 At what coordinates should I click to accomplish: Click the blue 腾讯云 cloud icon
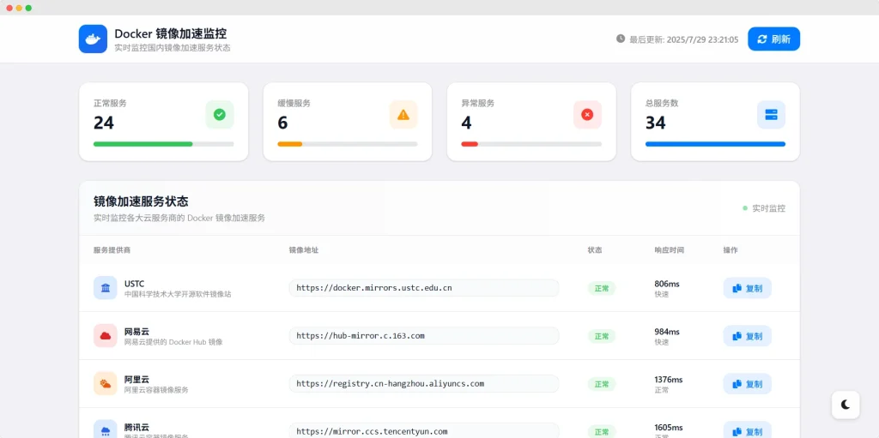[x=106, y=429]
